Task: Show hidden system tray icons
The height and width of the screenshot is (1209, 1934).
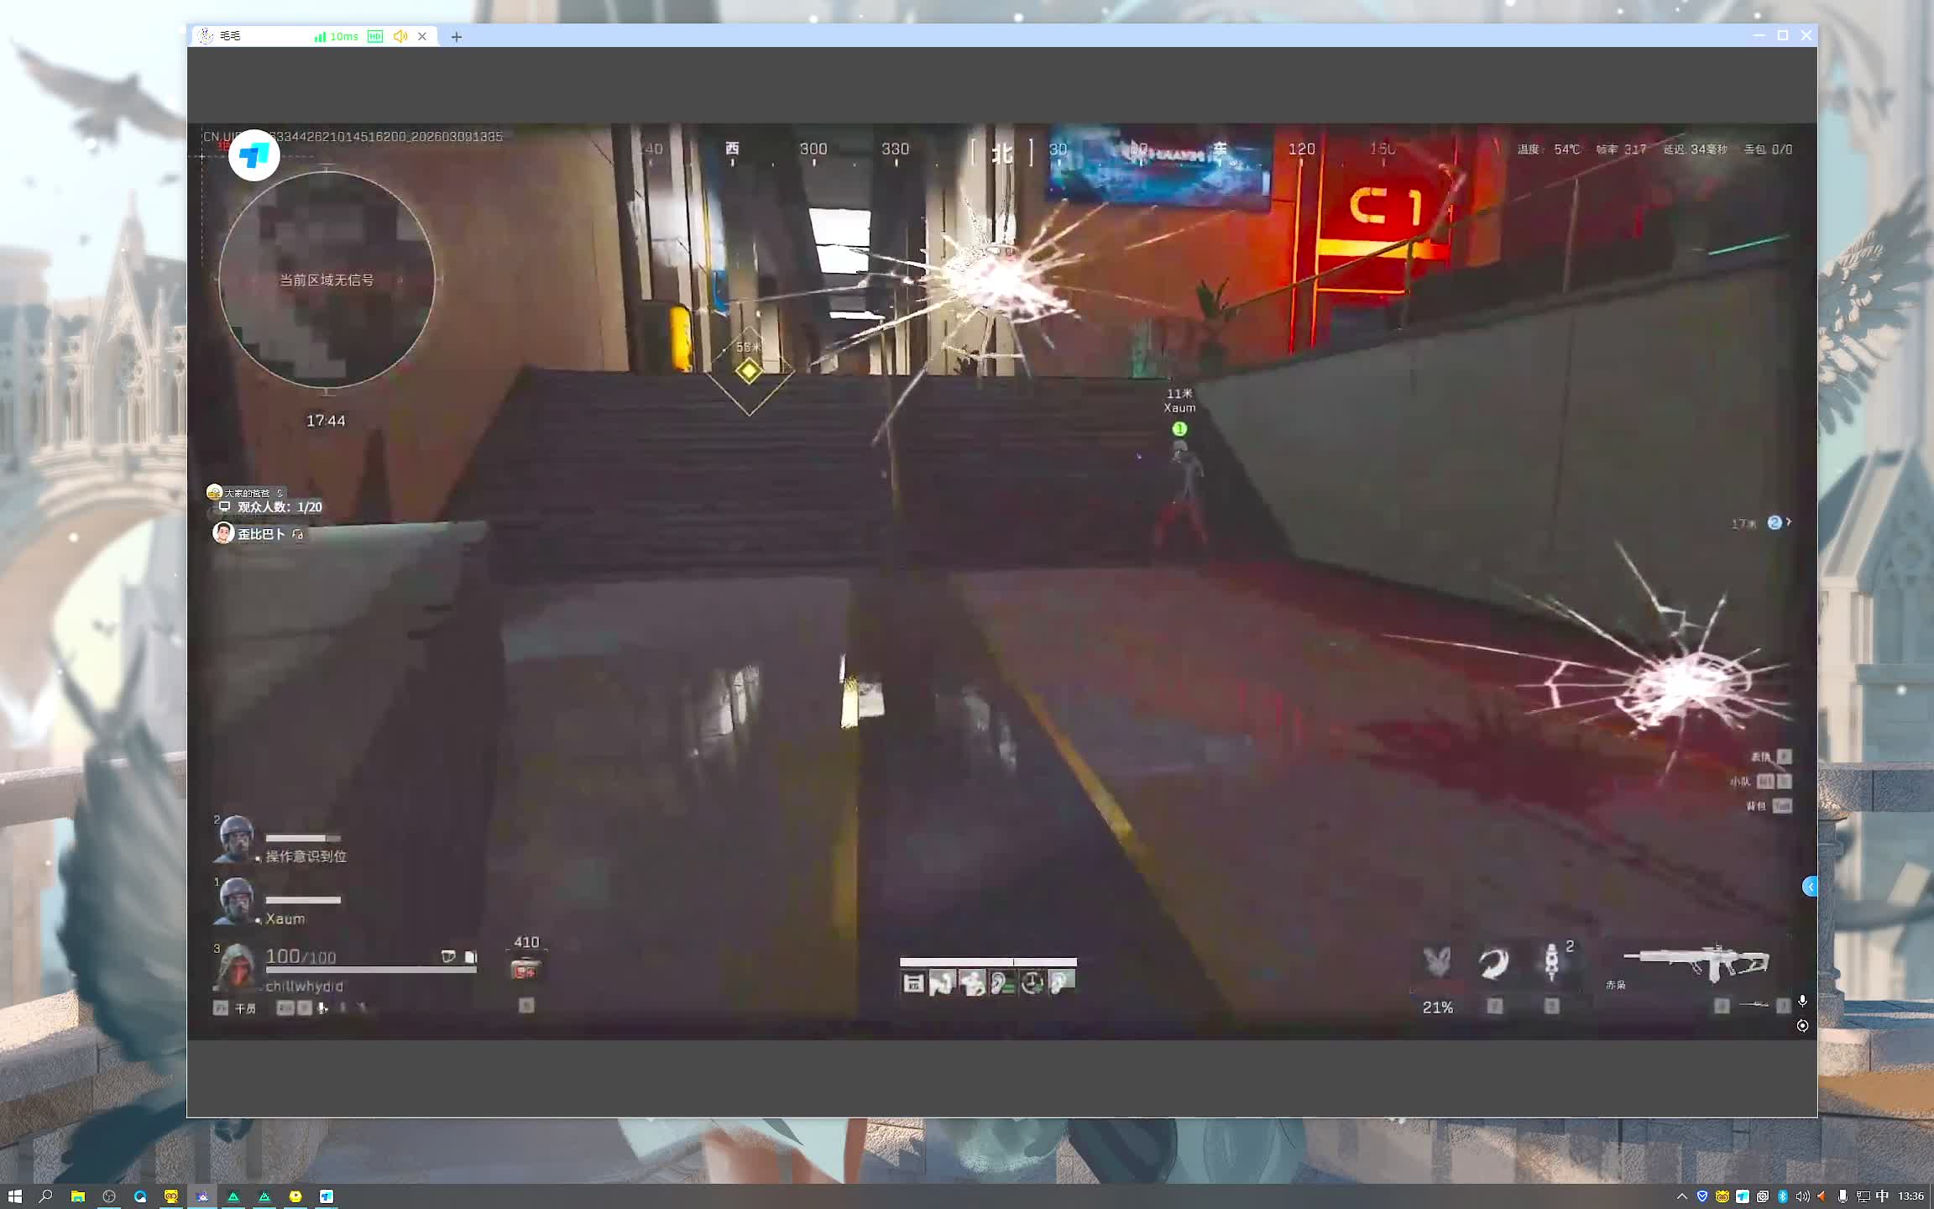Action: (1681, 1196)
